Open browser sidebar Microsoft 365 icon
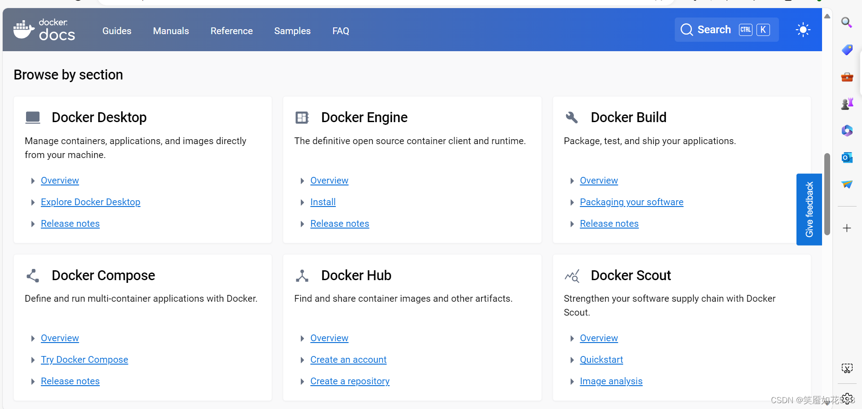This screenshot has width=862, height=409. point(847,131)
